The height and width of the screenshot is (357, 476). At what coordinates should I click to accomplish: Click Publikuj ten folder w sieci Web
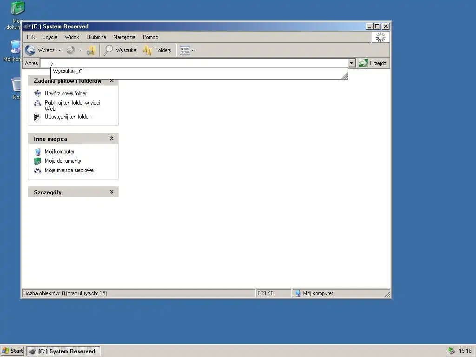coord(72,106)
